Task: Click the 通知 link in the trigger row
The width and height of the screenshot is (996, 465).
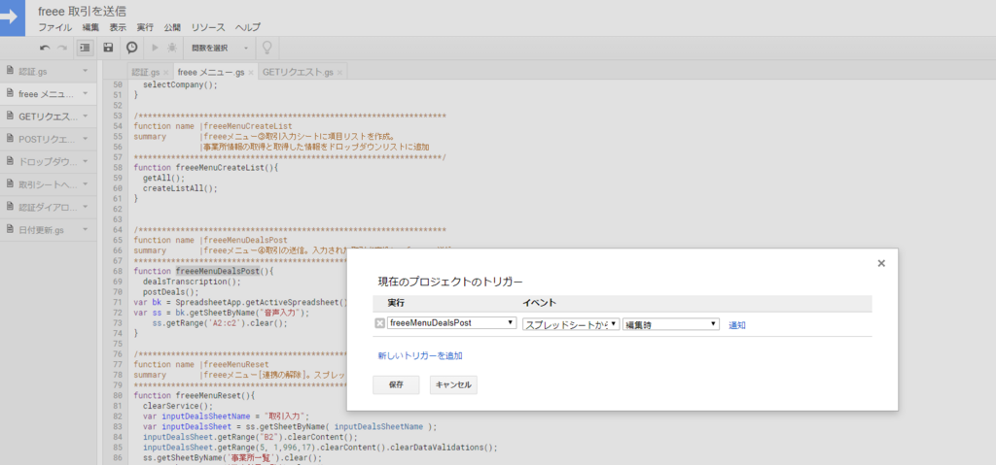Action: pyautogui.click(x=737, y=325)
